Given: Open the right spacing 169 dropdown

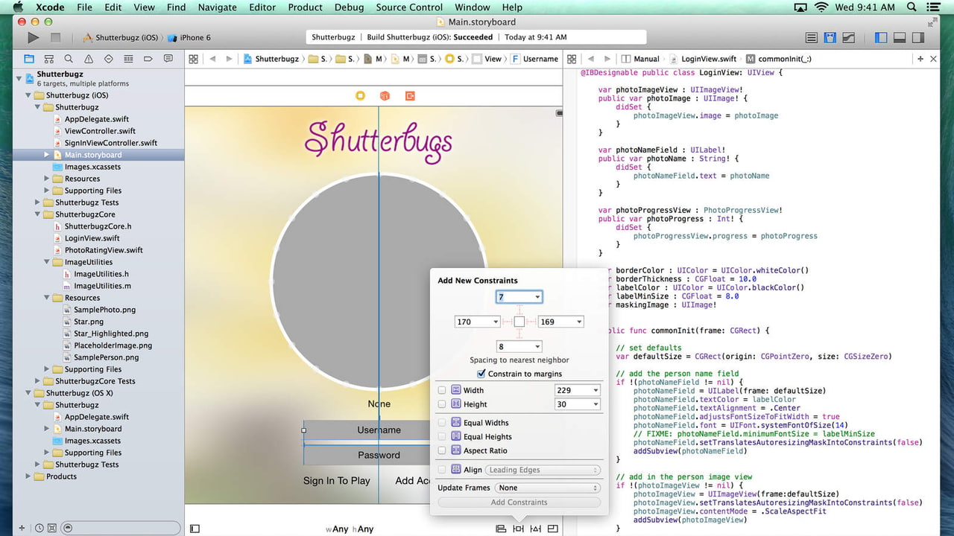Looking at the screenshot, I should [578, 322].
